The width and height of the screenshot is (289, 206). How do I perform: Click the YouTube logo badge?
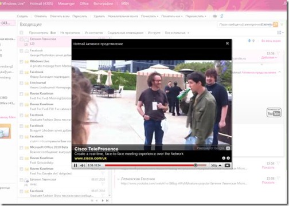pyautogui.click(x=274, y=113)
